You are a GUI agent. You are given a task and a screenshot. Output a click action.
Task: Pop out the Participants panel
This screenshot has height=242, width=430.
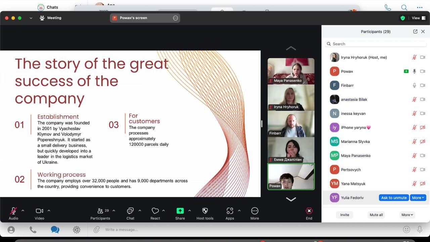pos(415,32)
